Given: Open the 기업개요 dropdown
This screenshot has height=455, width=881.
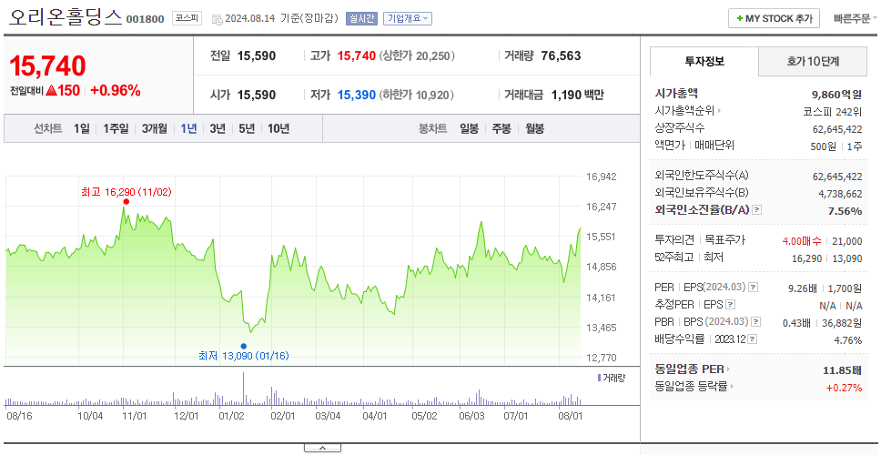Looking at the screenshot, I should (408, 18).
